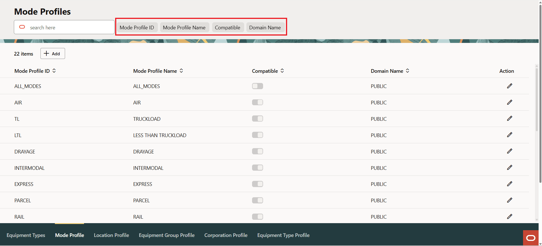The image size is (542, 246).
Task: Add a new mode profile
Action: tap(53, 54)
